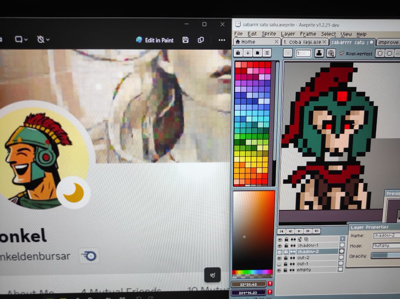Open the Help menu

361,34
